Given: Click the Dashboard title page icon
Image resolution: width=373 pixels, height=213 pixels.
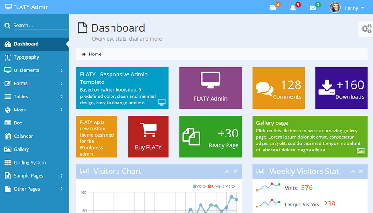Looking at the screenshot, I should 83,28.
